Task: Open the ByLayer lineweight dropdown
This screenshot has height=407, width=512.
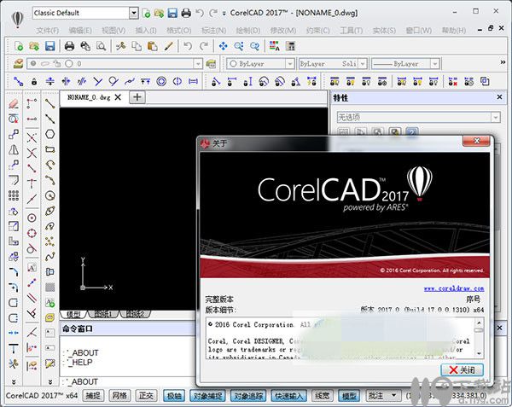Action: coord(434,64)
